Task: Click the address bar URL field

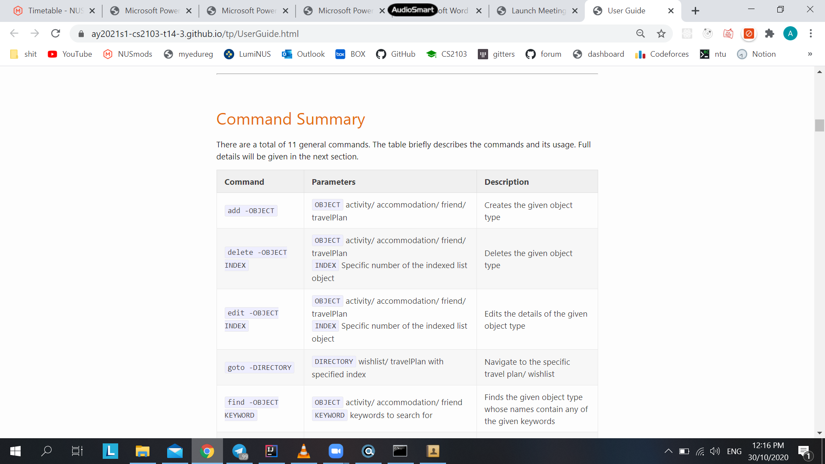Action: (x=344, y=34)
